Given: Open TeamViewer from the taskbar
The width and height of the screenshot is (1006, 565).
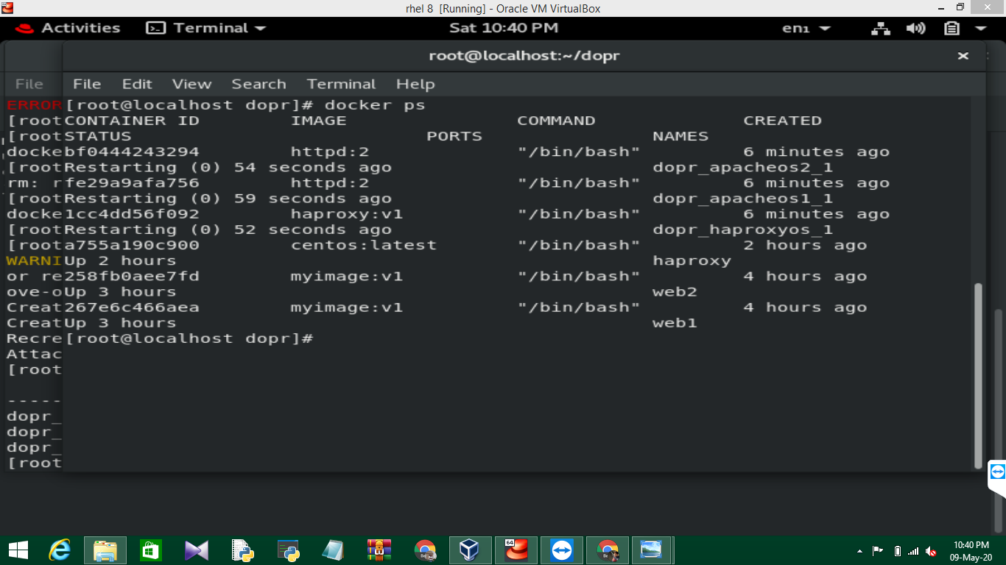Looking at the screenshot, I should 562,549.
